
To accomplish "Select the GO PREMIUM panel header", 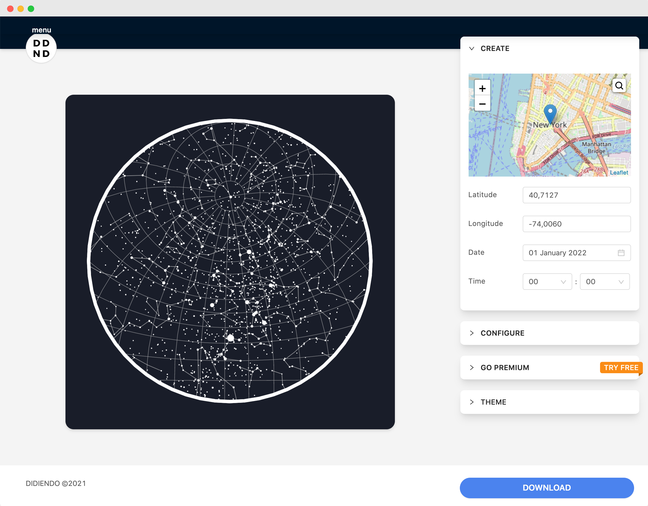I will (505, 367).
